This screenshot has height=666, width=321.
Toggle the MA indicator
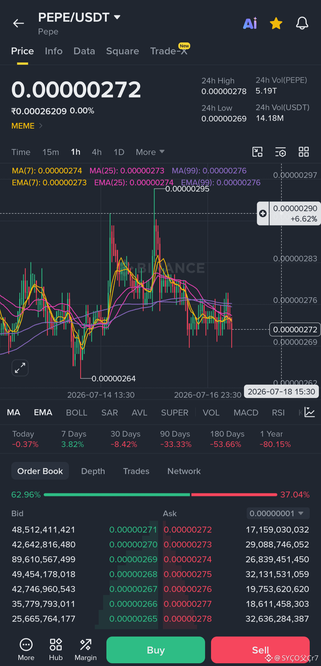[x=14, y=412]
